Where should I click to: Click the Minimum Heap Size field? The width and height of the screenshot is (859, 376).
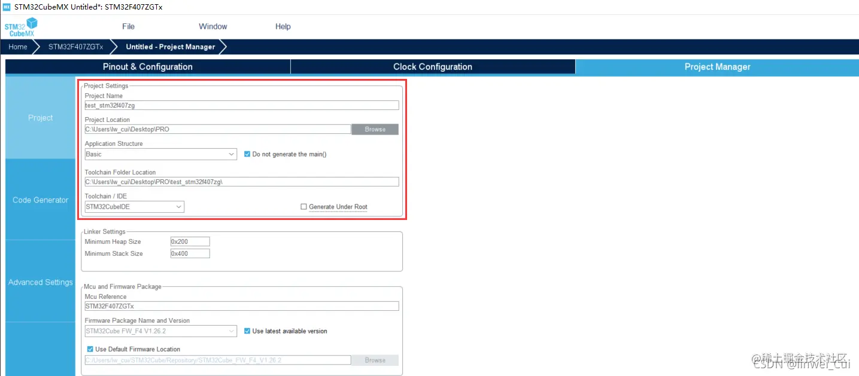190,242
